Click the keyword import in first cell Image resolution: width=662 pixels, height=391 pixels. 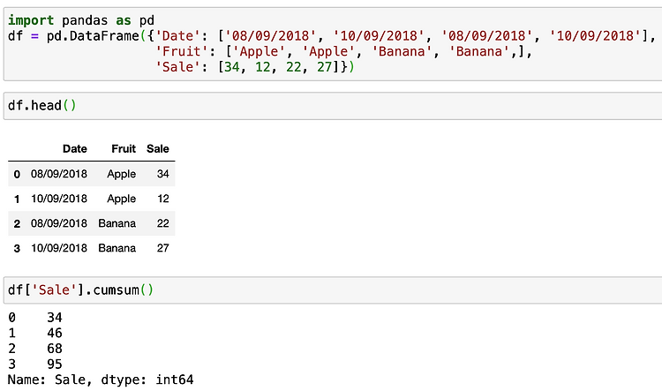click(31, 20)
